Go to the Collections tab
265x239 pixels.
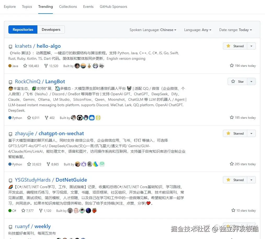click(68, 7)
